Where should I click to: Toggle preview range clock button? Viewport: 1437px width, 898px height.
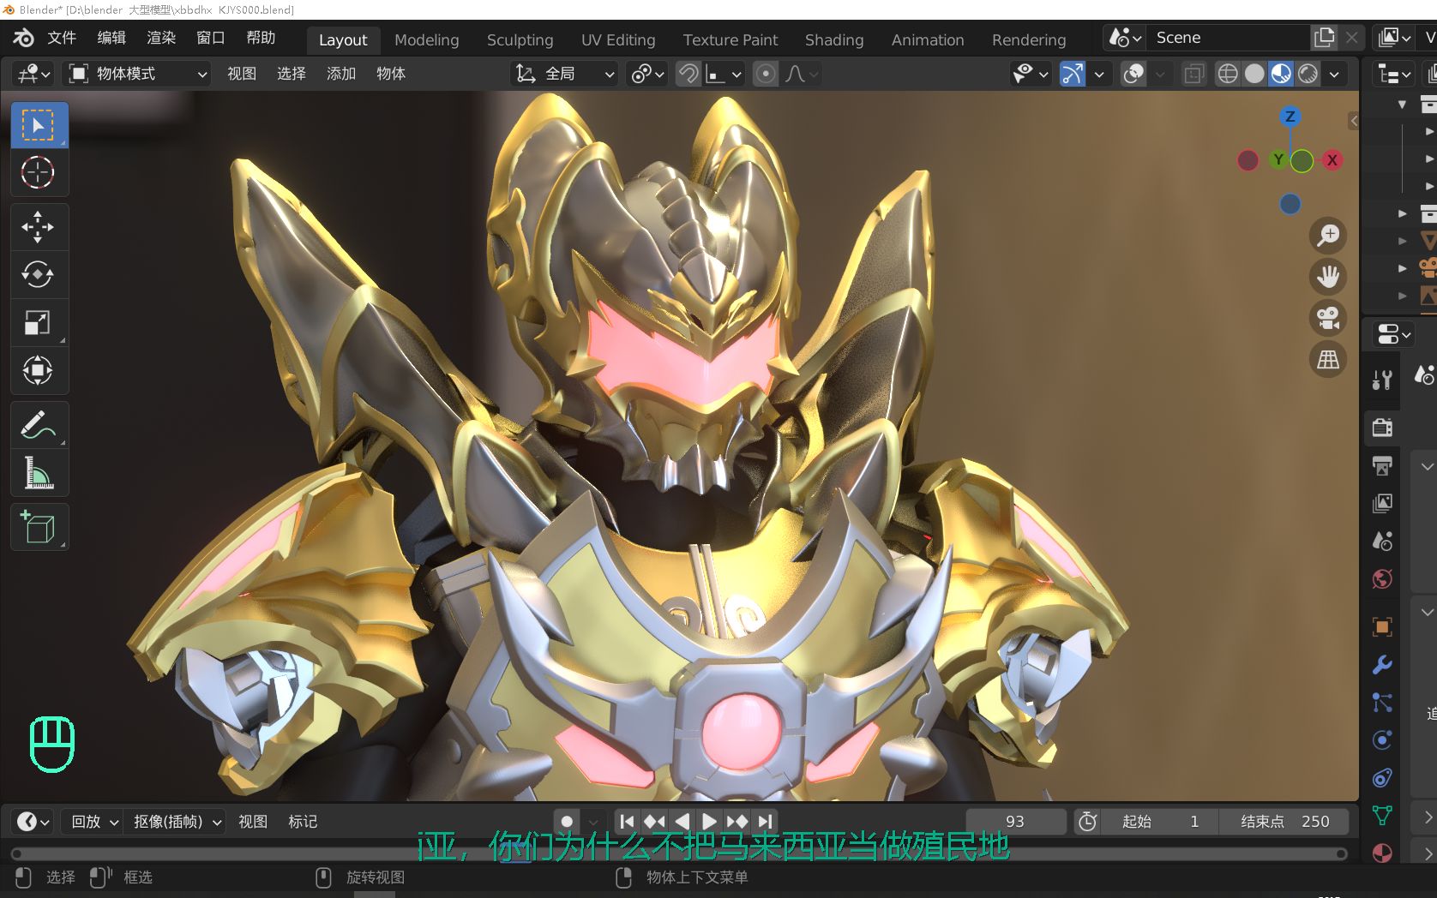click(1087, 821)
